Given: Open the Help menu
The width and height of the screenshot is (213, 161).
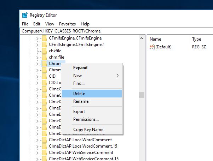Looking at the screenshot, I should click(x=85, y=24).
